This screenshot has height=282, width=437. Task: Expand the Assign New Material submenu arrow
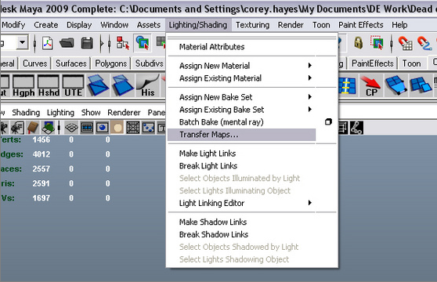(x=309, y=66)
